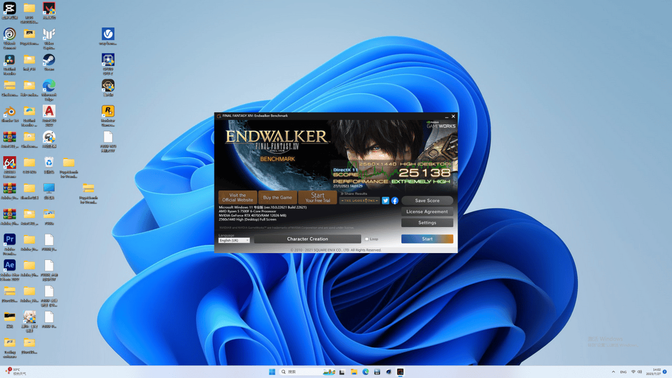Open the License Agreement

427,212
